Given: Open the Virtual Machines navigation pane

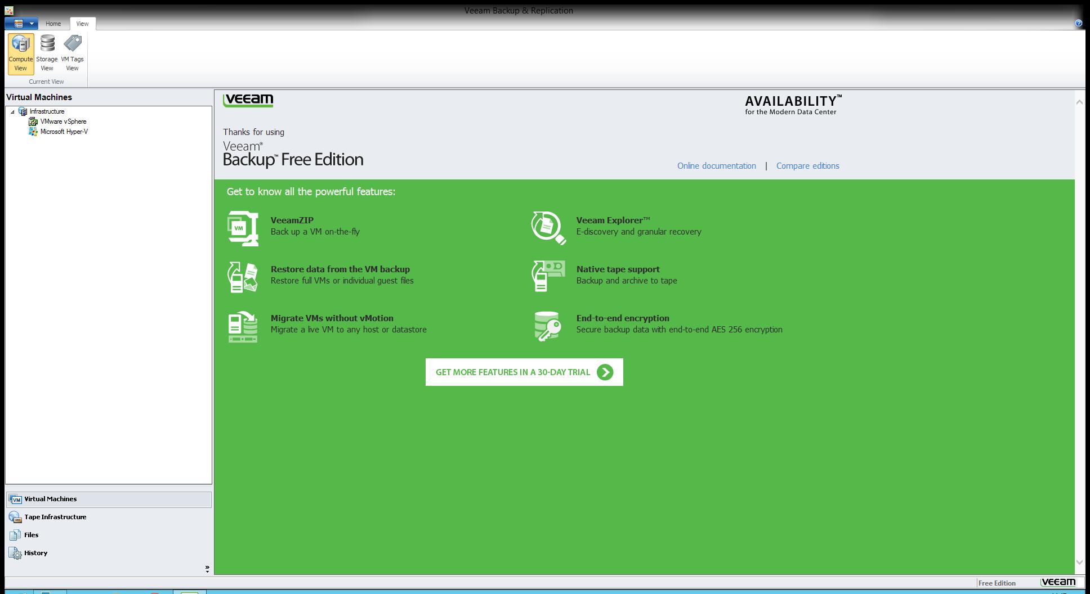Looking at the screenshot, I should pyautogui.click(x=109, y=499).
